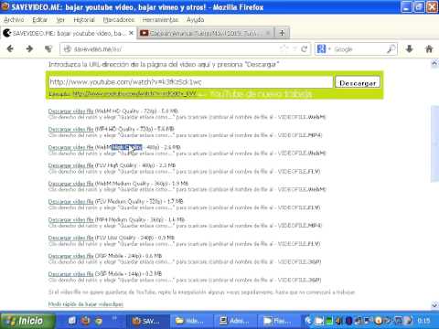Open the Firefox downloads arrow
This screenshot has width=439, height=329.
click(410, 48)
